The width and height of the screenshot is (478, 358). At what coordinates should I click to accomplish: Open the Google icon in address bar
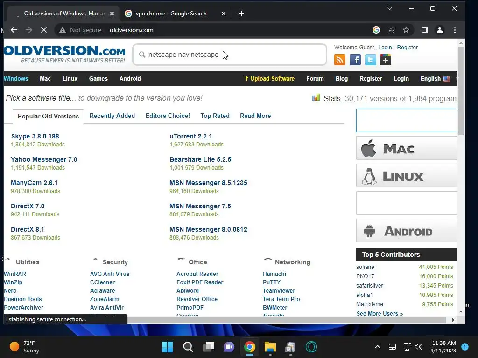point(376,30)
